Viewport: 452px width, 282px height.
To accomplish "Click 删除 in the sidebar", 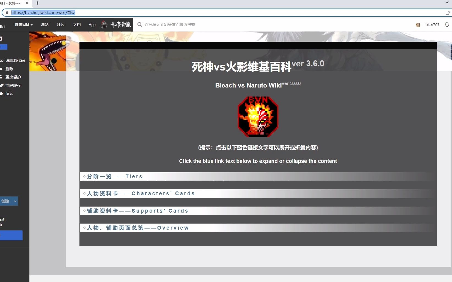I will pos(9,69).
